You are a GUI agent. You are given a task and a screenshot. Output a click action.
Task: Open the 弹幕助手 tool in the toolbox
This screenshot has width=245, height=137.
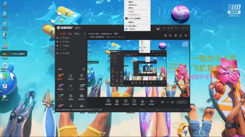(60, 77)
